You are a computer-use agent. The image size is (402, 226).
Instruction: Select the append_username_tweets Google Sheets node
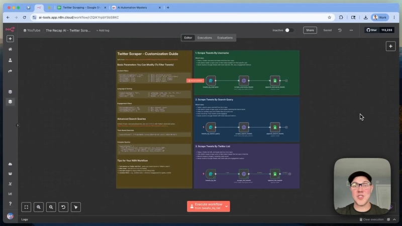pos(275,81)
